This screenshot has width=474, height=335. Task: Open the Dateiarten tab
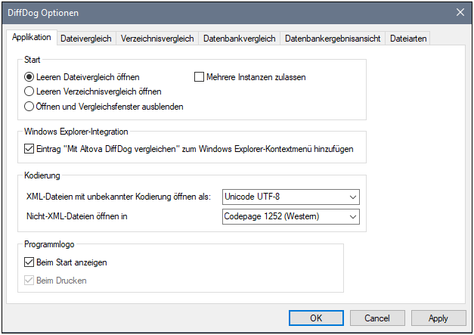pos(408,39)
